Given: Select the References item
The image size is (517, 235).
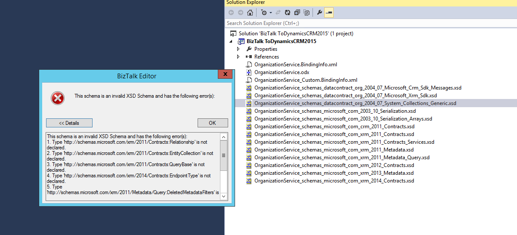Looking at the screenshot, I should [x=266, y=57].
